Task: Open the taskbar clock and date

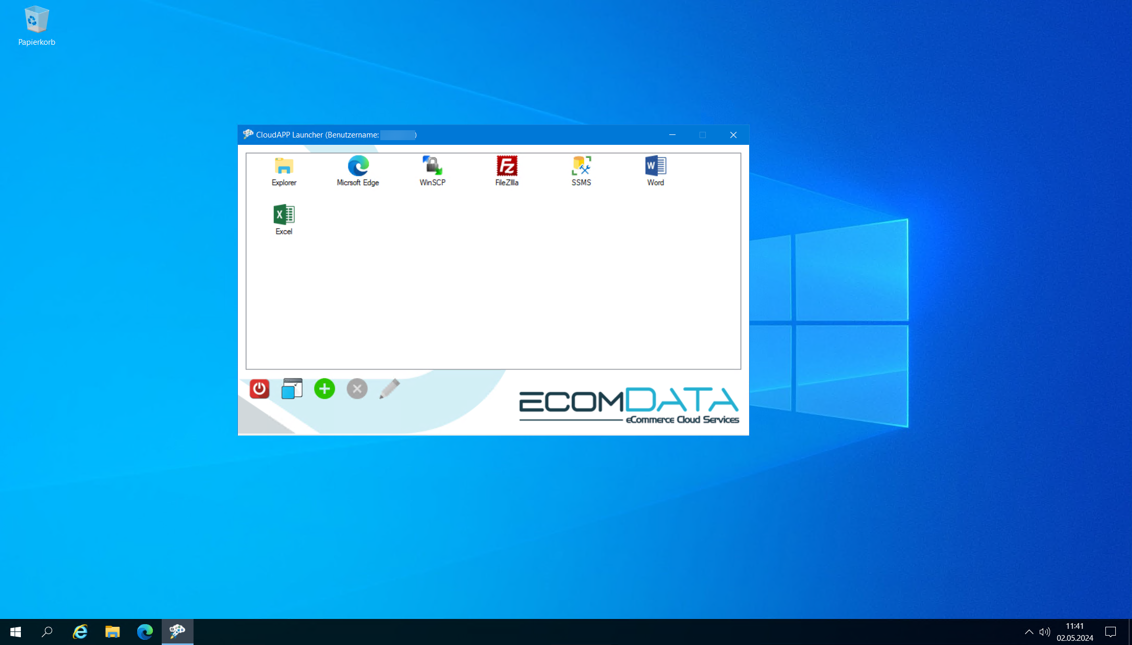Action: [x=1075, y=632]
